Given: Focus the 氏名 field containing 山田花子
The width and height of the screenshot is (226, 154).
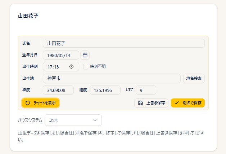Looking at the screenshot, I should pyautogui.click(x=124, y=43).
